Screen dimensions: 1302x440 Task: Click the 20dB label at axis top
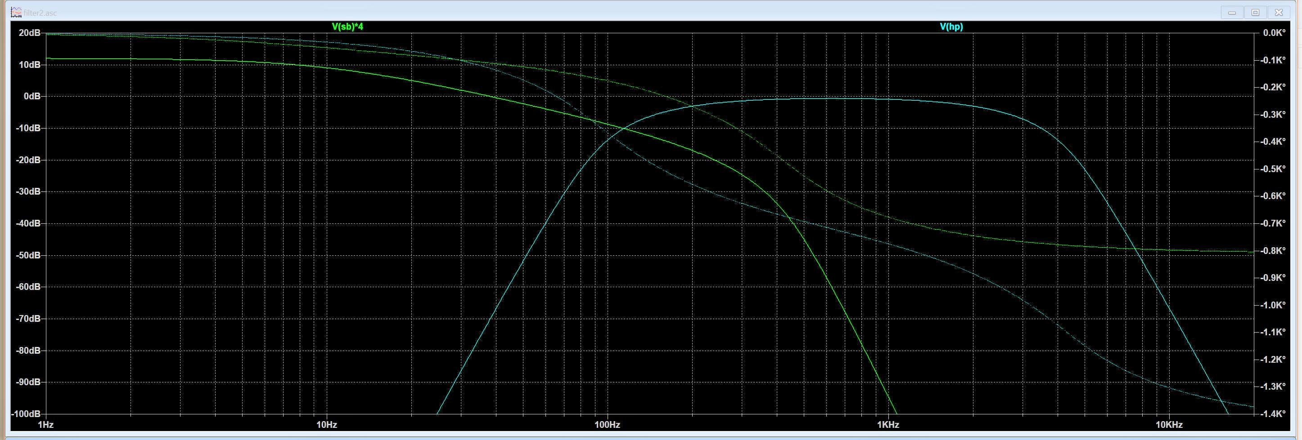coord(30,33)
